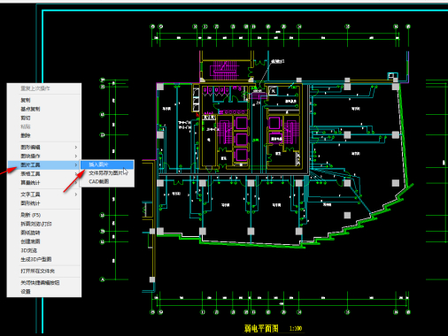Select 关闭快捷编辑按钮 menu entry
448x336 pixels.
click(44, 282)
